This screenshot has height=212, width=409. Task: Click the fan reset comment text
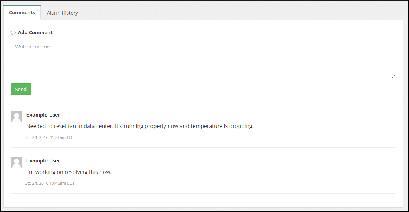[140, 126]
